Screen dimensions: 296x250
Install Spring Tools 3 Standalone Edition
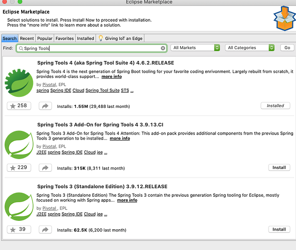tap(279, 229)
